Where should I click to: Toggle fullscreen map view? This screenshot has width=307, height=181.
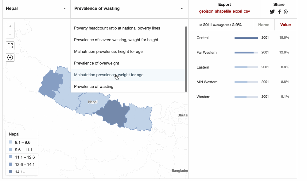10,46
